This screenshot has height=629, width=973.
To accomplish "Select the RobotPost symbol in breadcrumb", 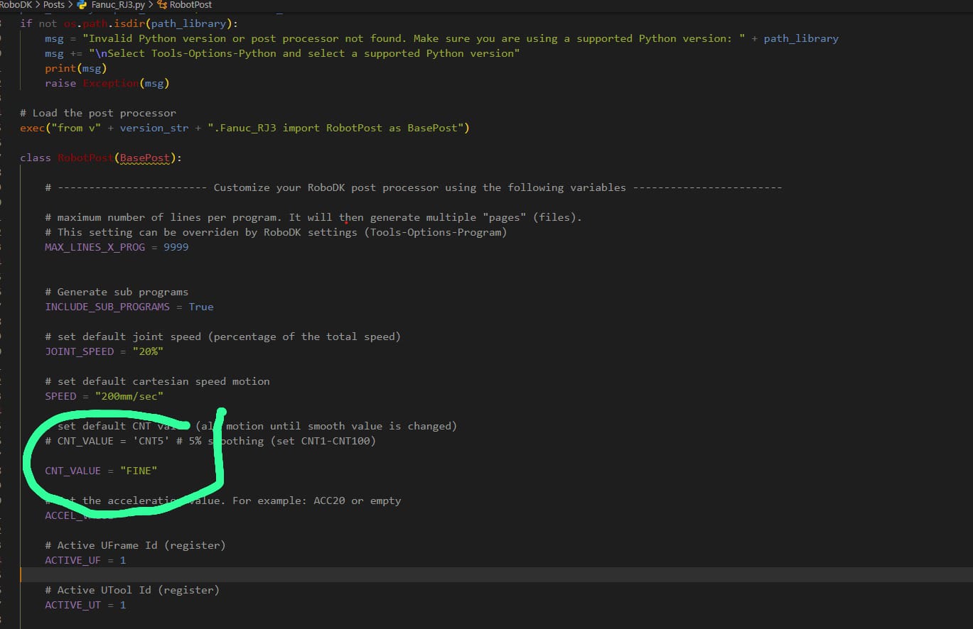I will pyautogui.click(x=190, y=4).
